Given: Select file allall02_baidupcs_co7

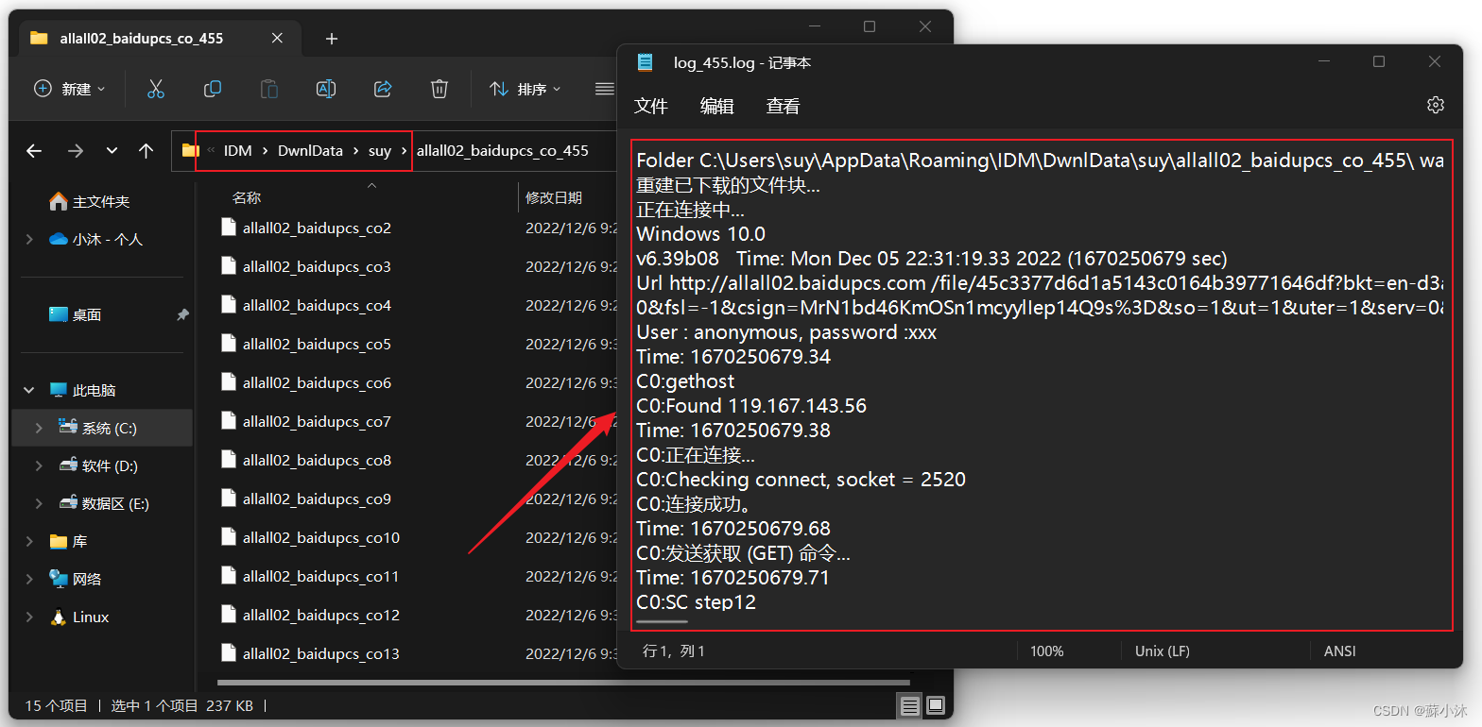Looking at the screenshot, I should (317, 421).
